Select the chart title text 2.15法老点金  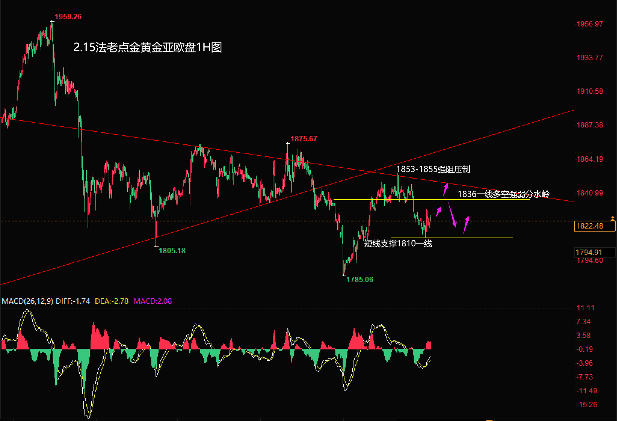[148, 47]
